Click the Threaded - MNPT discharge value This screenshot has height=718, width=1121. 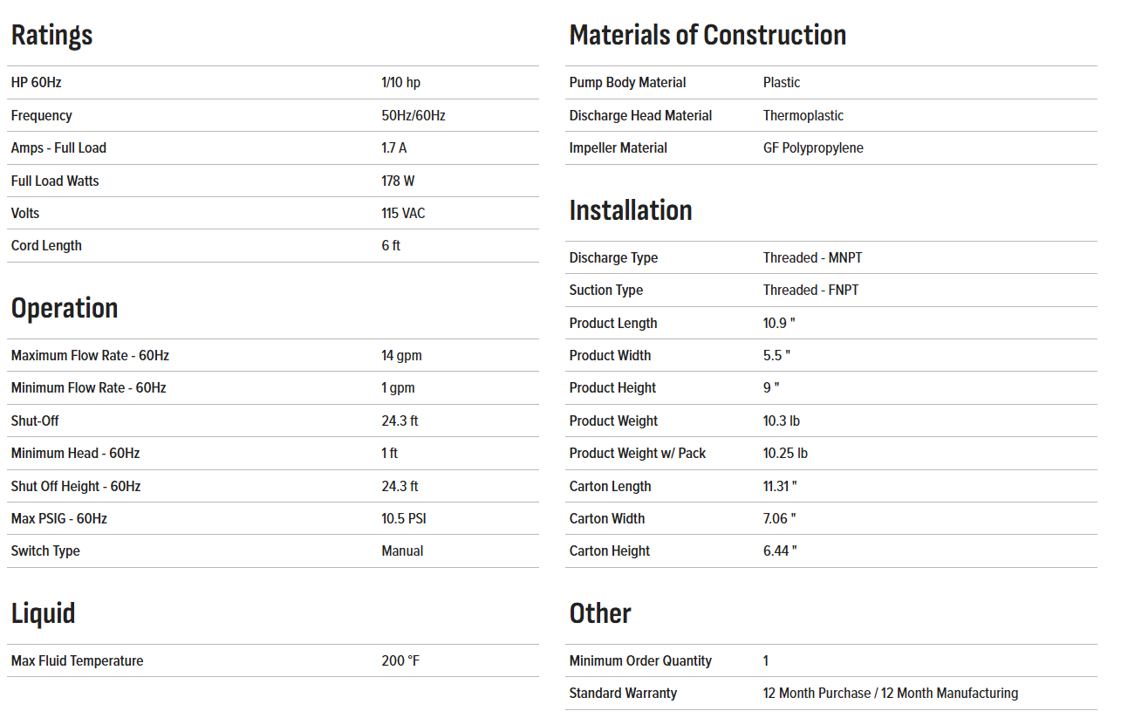click(x=812, y=257)
